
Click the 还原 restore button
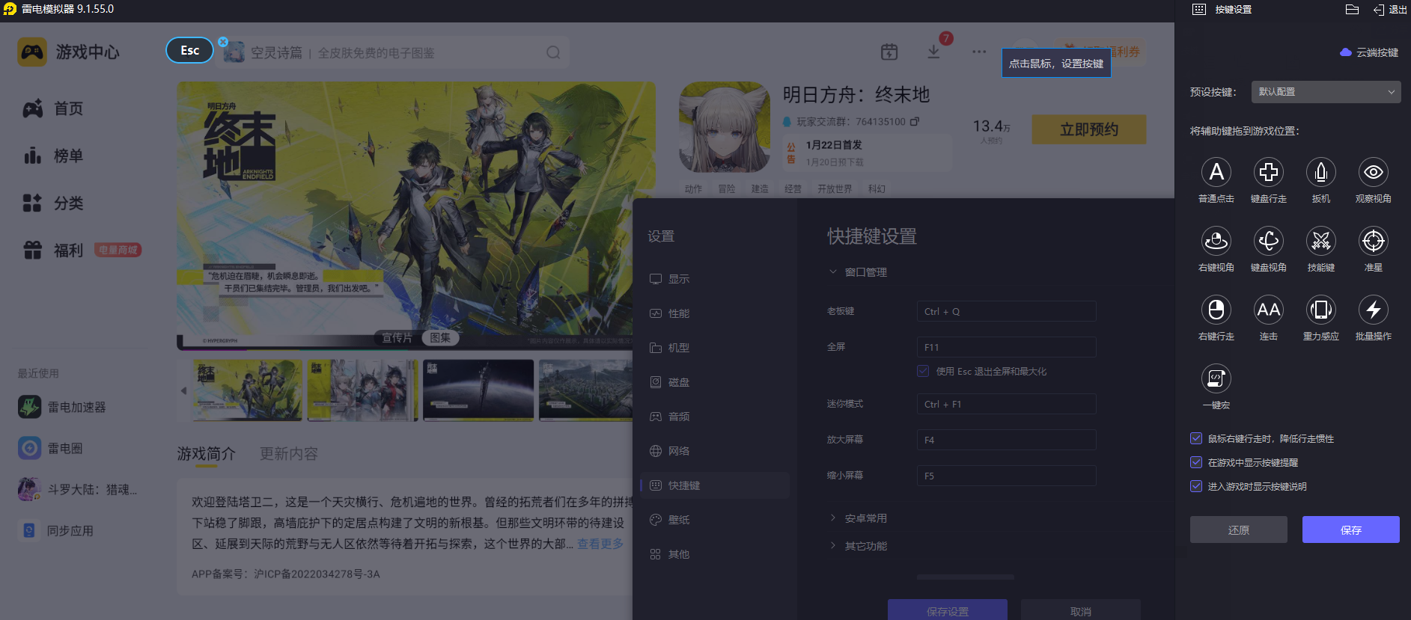pos(1238,530)
